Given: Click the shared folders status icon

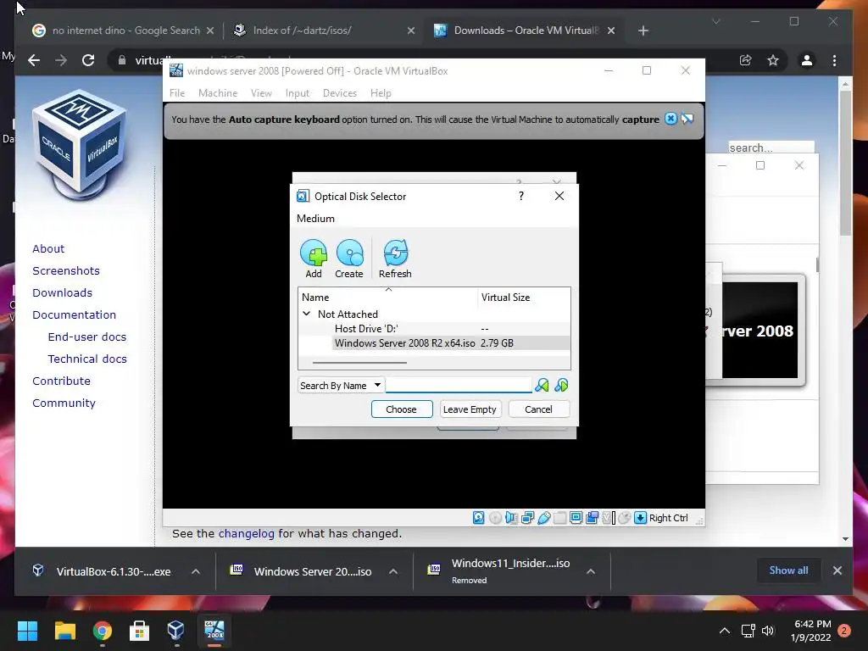Looking at the screenshot, I should pyautogui.click(x=559, y=518).
